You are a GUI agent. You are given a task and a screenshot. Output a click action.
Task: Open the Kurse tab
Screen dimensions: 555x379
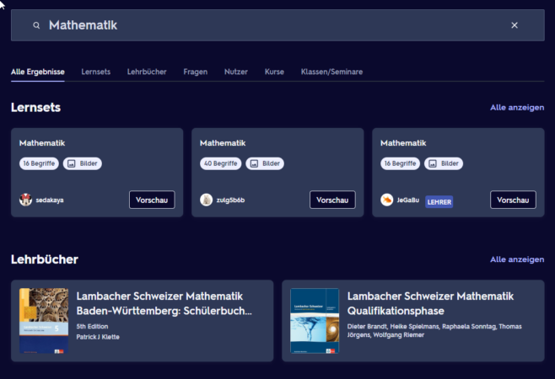274,72
